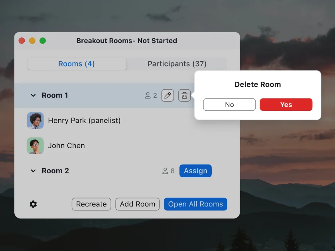Click Recreate to rebuild breakout rooms

tap(91, 204)
